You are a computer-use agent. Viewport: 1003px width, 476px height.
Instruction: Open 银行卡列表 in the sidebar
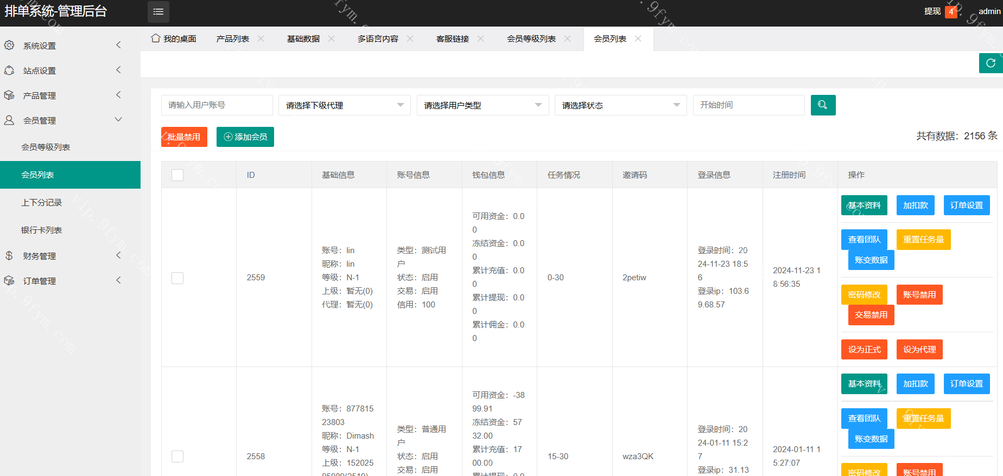(42, 230)
